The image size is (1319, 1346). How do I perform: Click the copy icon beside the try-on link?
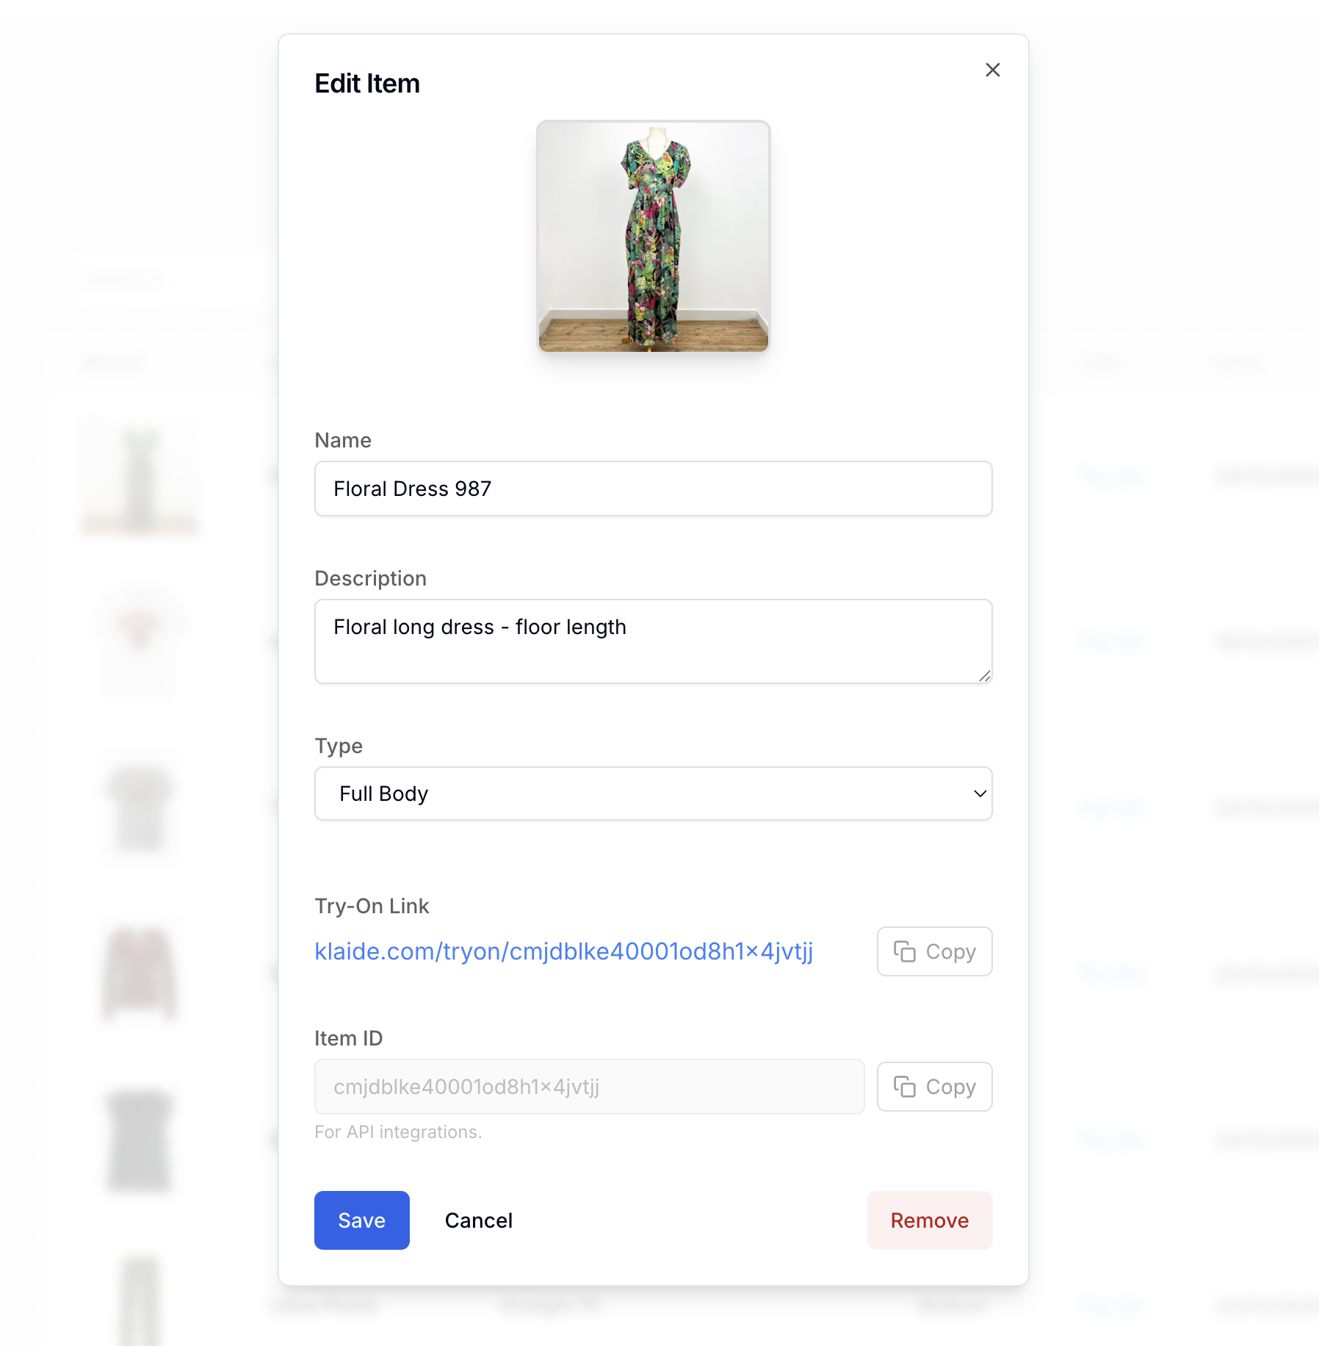coord(904,951)
